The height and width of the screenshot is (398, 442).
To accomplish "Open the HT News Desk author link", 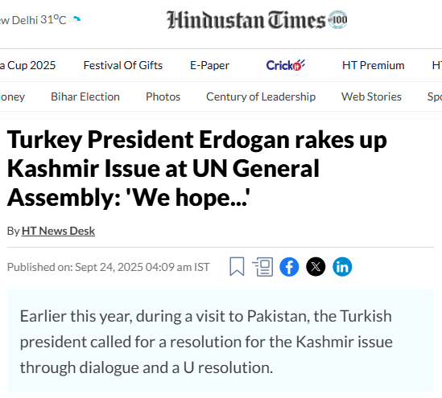I will click(58, 231).
